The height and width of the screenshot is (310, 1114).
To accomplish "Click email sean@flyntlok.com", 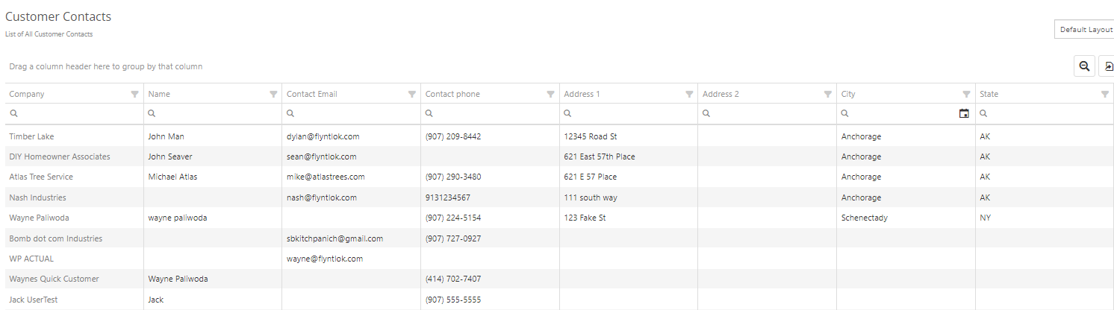I will tap(322, 156).
